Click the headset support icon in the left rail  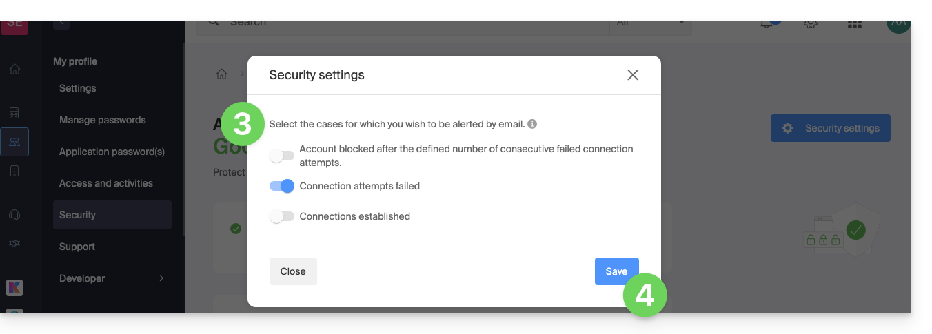point(14,215)
